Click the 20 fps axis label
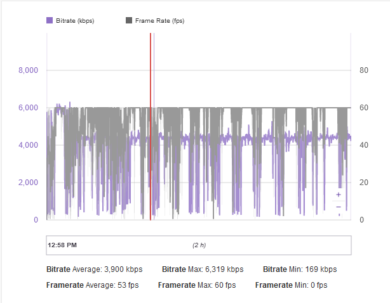This screenshot has height=303, width=390. [365, 183]
